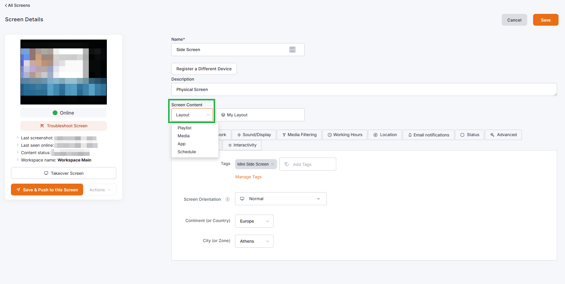The image size is (565, 284).
Task: Open the Sound/Display tab
Action: coord(254,135)
